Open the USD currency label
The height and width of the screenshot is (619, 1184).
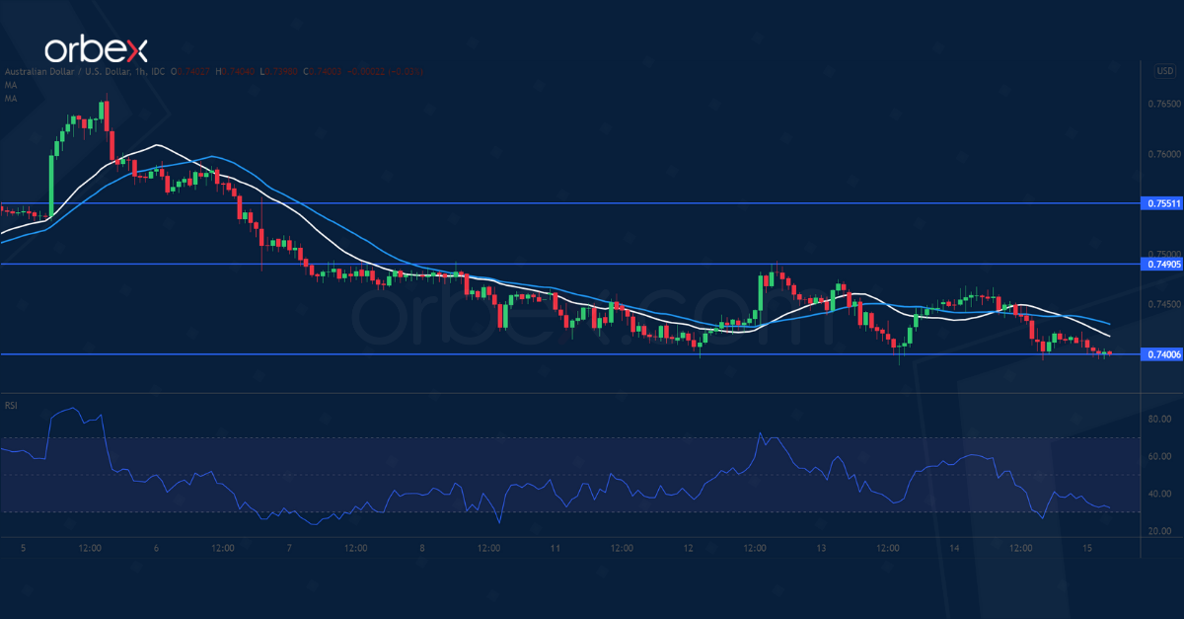pos(1163,70)
